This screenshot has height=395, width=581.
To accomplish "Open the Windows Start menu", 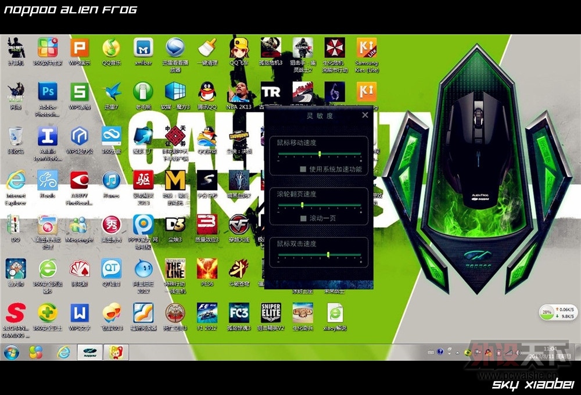I will tap(12, 352).
